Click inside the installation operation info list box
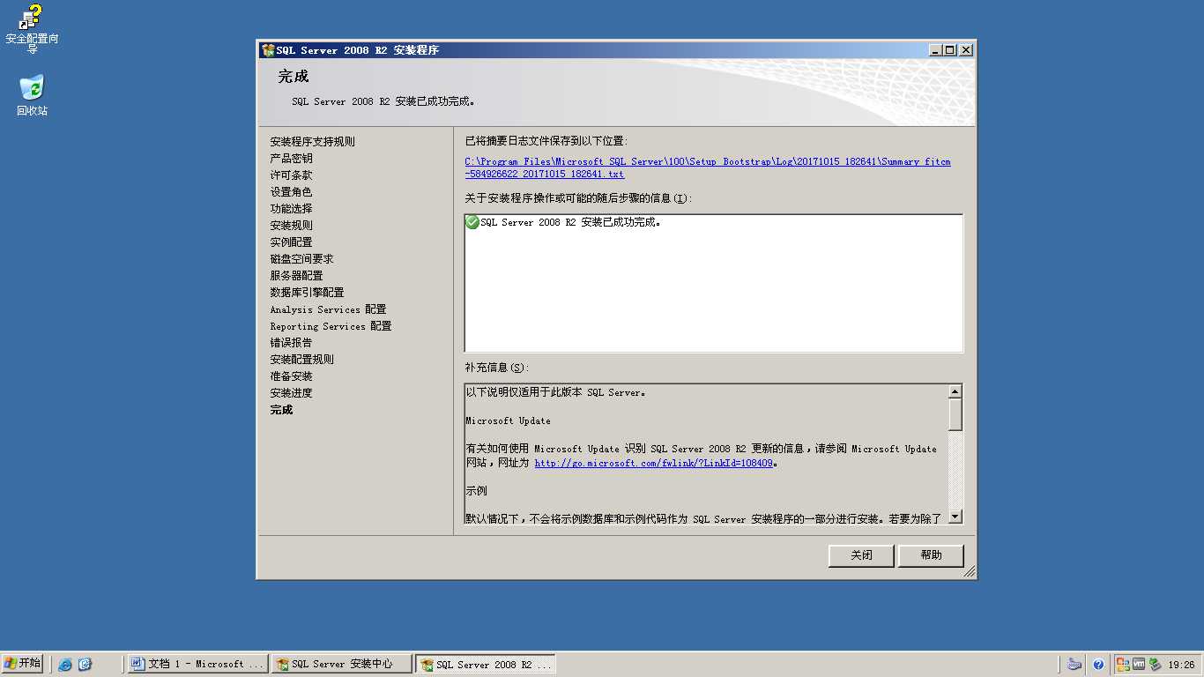 [714, 283]
